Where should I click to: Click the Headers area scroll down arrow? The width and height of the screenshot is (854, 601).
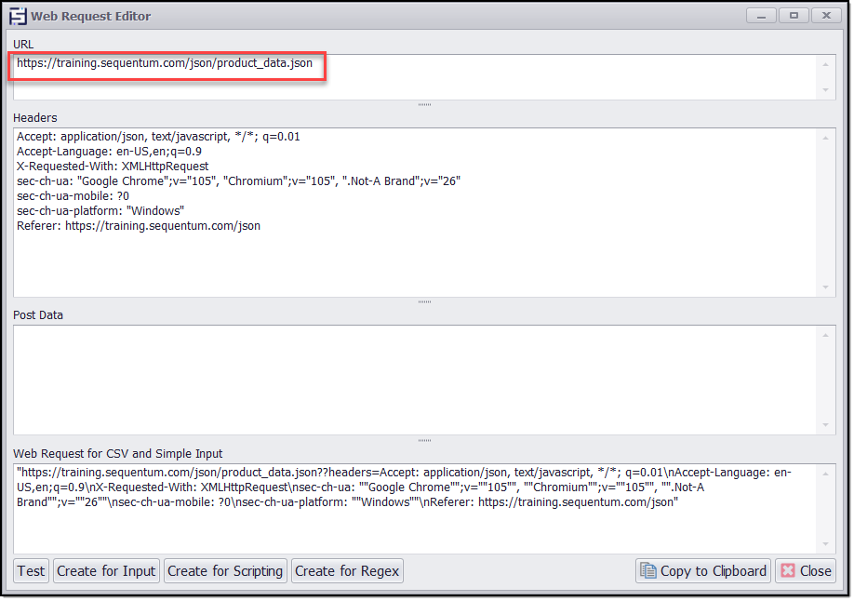point(825,287)
